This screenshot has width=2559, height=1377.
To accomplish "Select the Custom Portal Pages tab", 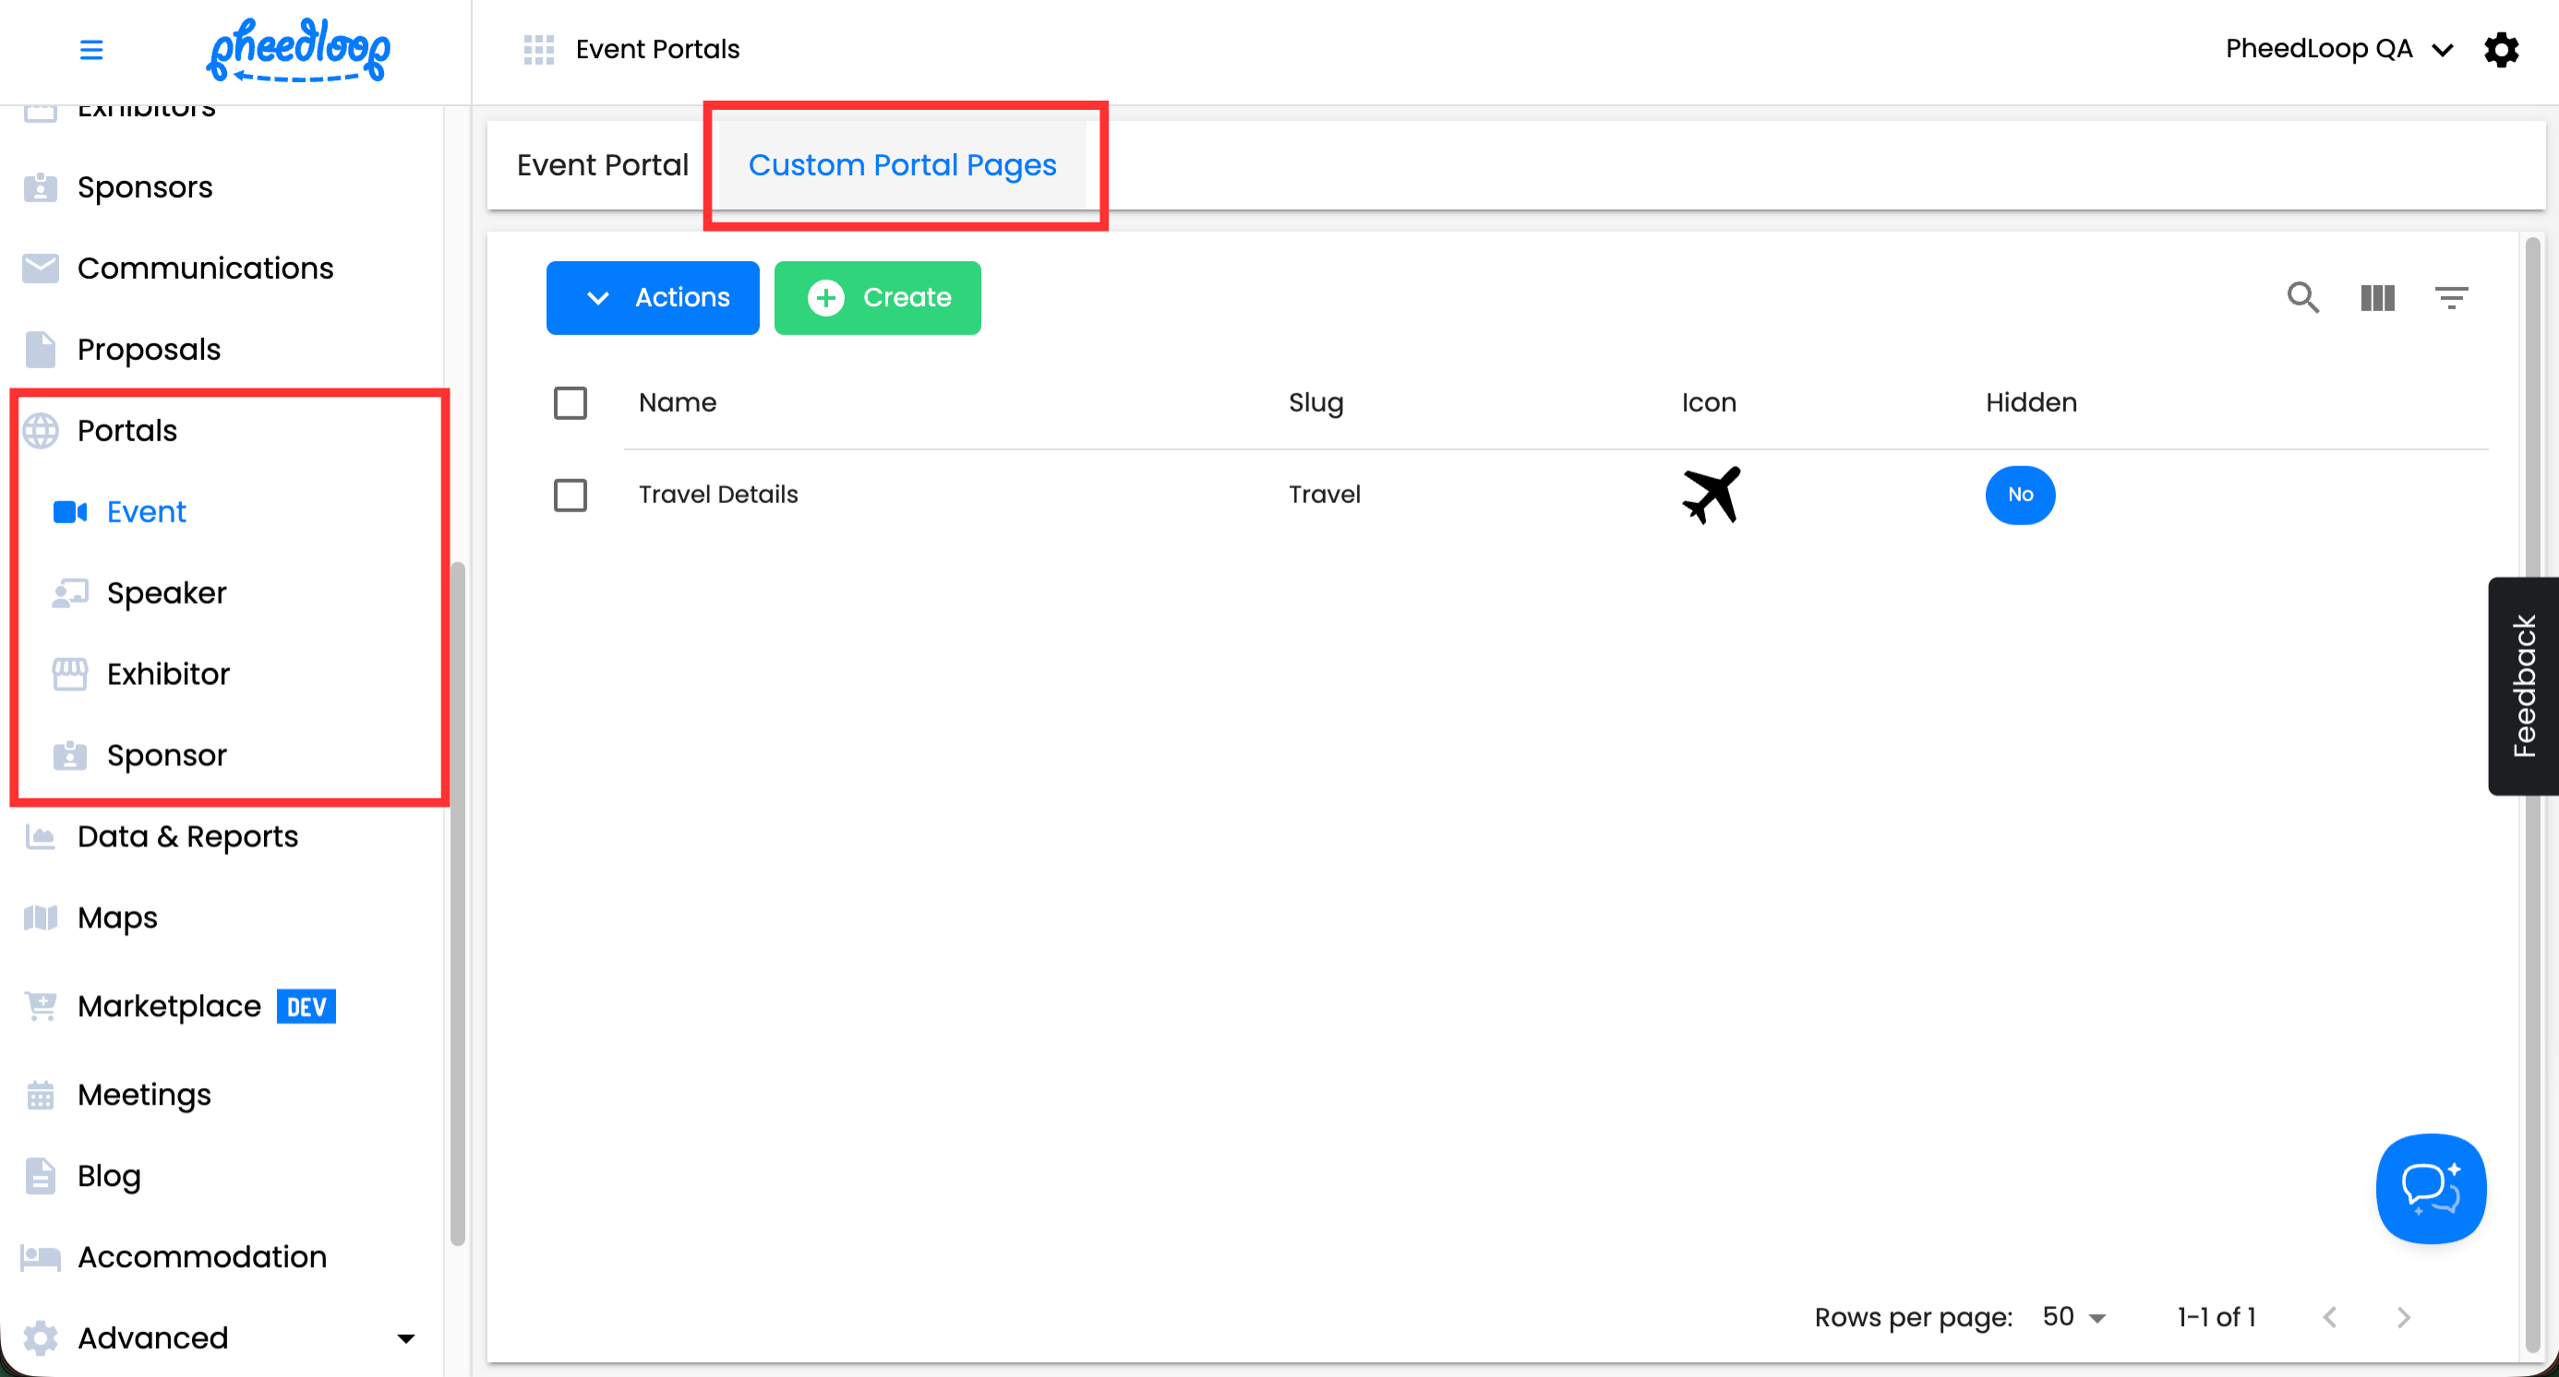I will (x=901, y=165).
